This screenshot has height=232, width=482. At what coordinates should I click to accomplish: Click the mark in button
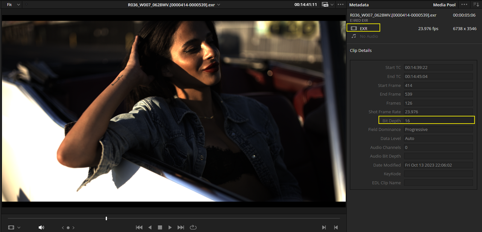[x=324, y=227]
